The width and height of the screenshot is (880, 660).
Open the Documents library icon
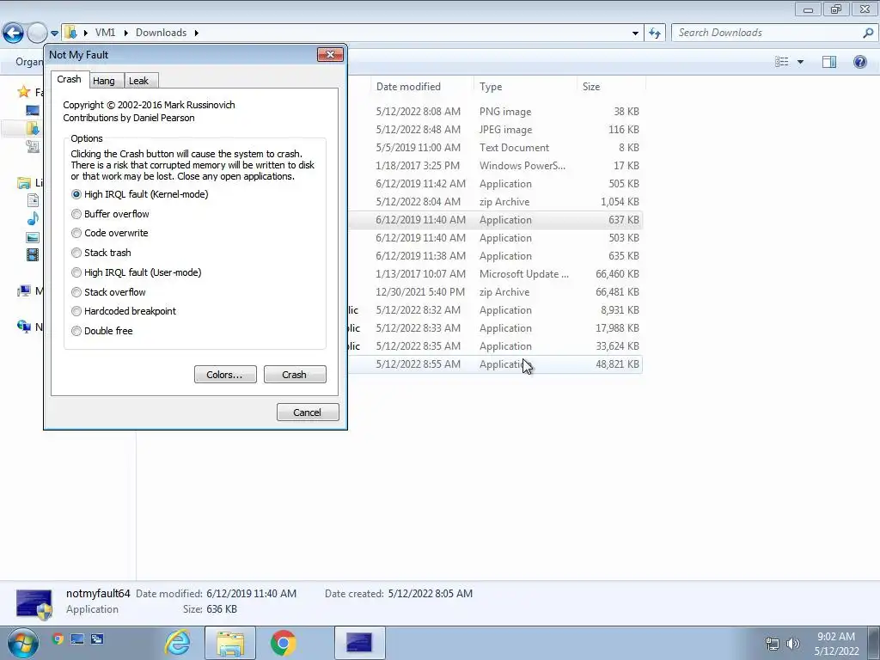click(34, 200)
